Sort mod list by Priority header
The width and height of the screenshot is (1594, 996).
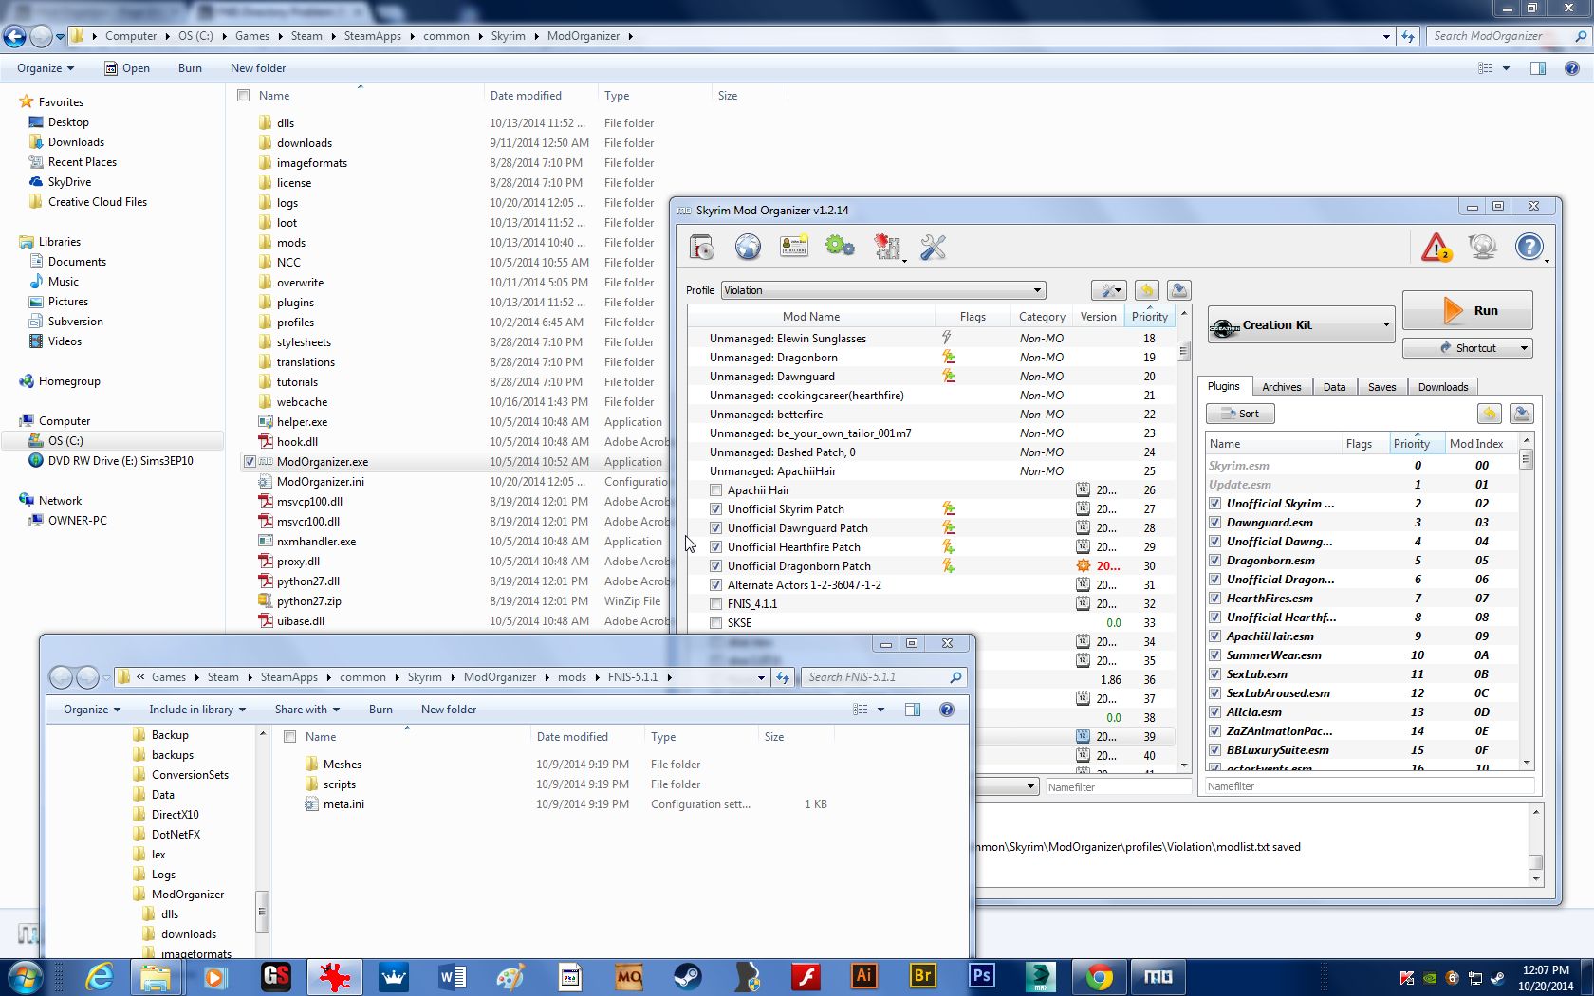point(1149,317)
